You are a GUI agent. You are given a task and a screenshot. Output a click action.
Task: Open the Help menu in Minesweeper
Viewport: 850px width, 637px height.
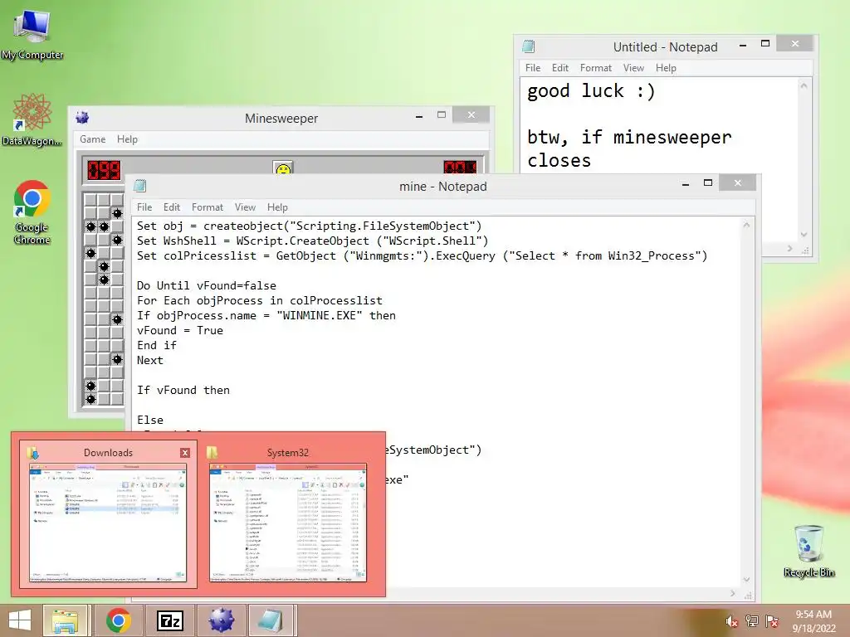[x=127, y=139]
